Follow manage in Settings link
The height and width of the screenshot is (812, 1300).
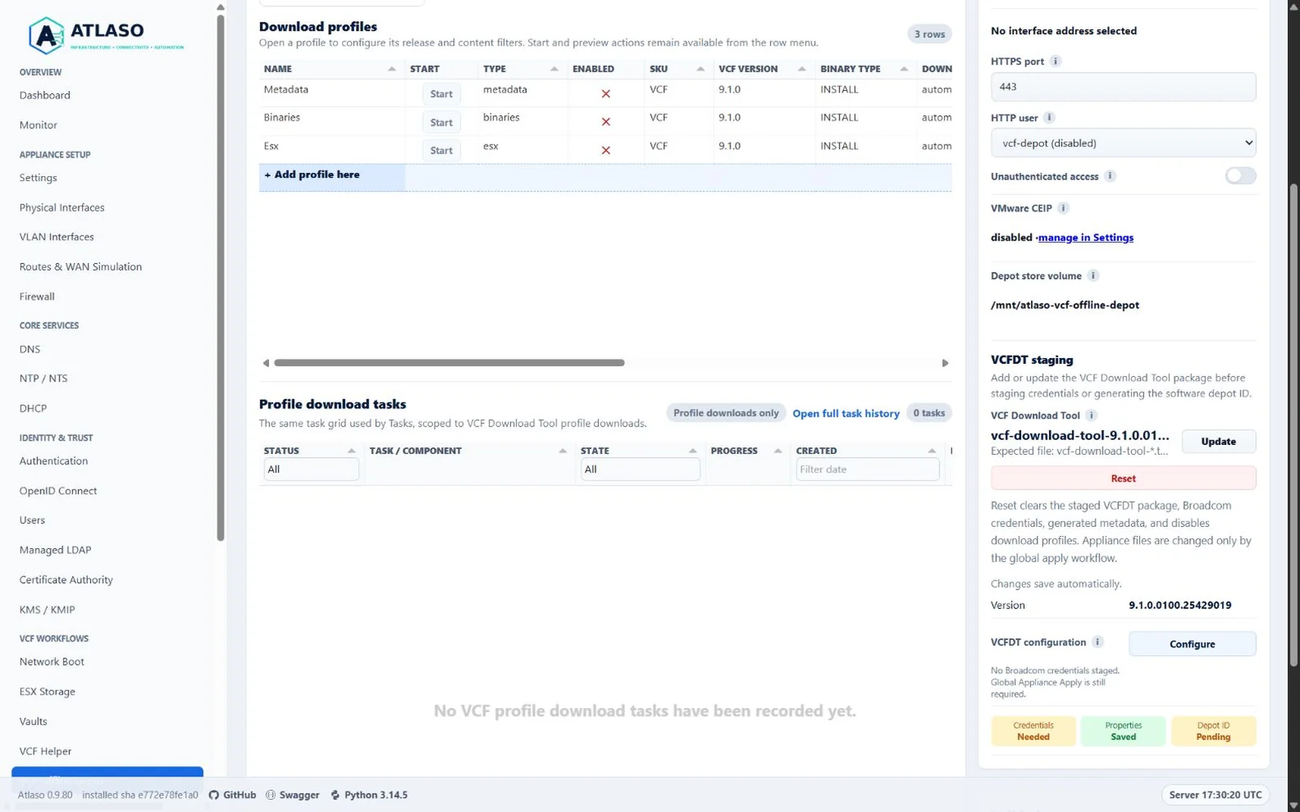[x=1085, y=238]
